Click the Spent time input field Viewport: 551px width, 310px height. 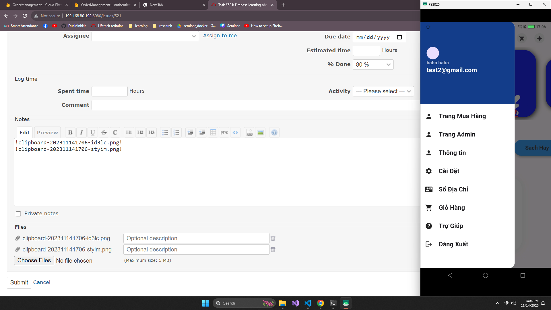coord(109,91)
